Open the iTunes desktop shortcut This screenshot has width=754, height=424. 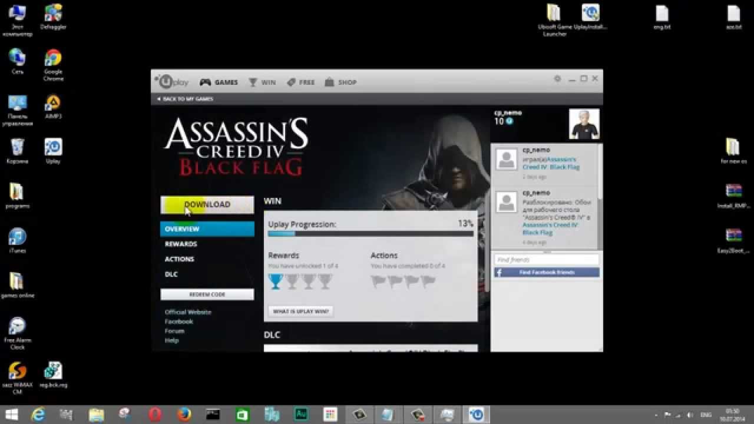click(x=18, y=241)
